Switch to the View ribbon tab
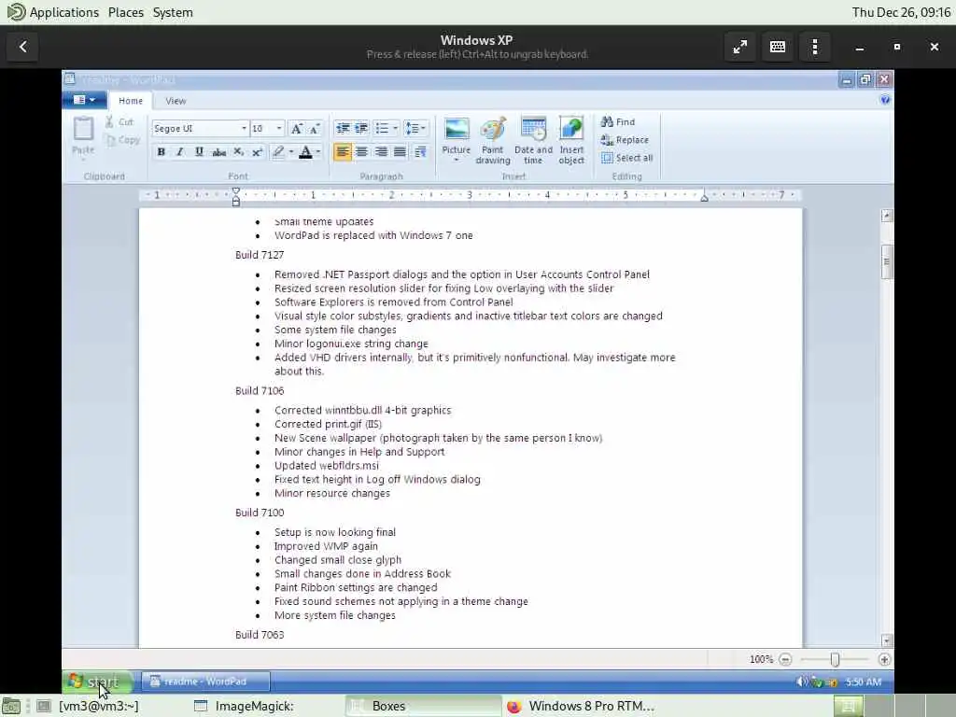The width and height of the screenshot is (956, 717). coord(176,101)
